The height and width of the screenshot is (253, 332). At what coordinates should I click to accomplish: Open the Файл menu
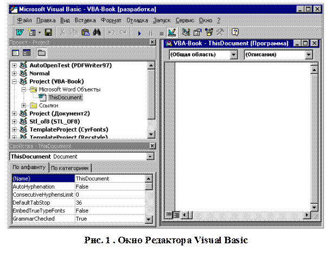pos(24,20)
